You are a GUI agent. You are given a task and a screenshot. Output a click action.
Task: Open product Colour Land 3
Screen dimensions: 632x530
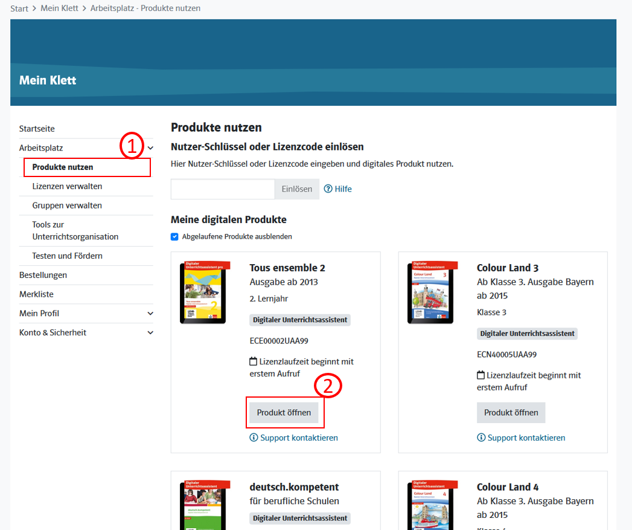coord(511,413)
